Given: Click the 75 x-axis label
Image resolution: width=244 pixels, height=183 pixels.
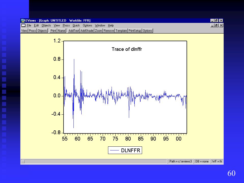Looking at the screenshot, I should (115, 139).
